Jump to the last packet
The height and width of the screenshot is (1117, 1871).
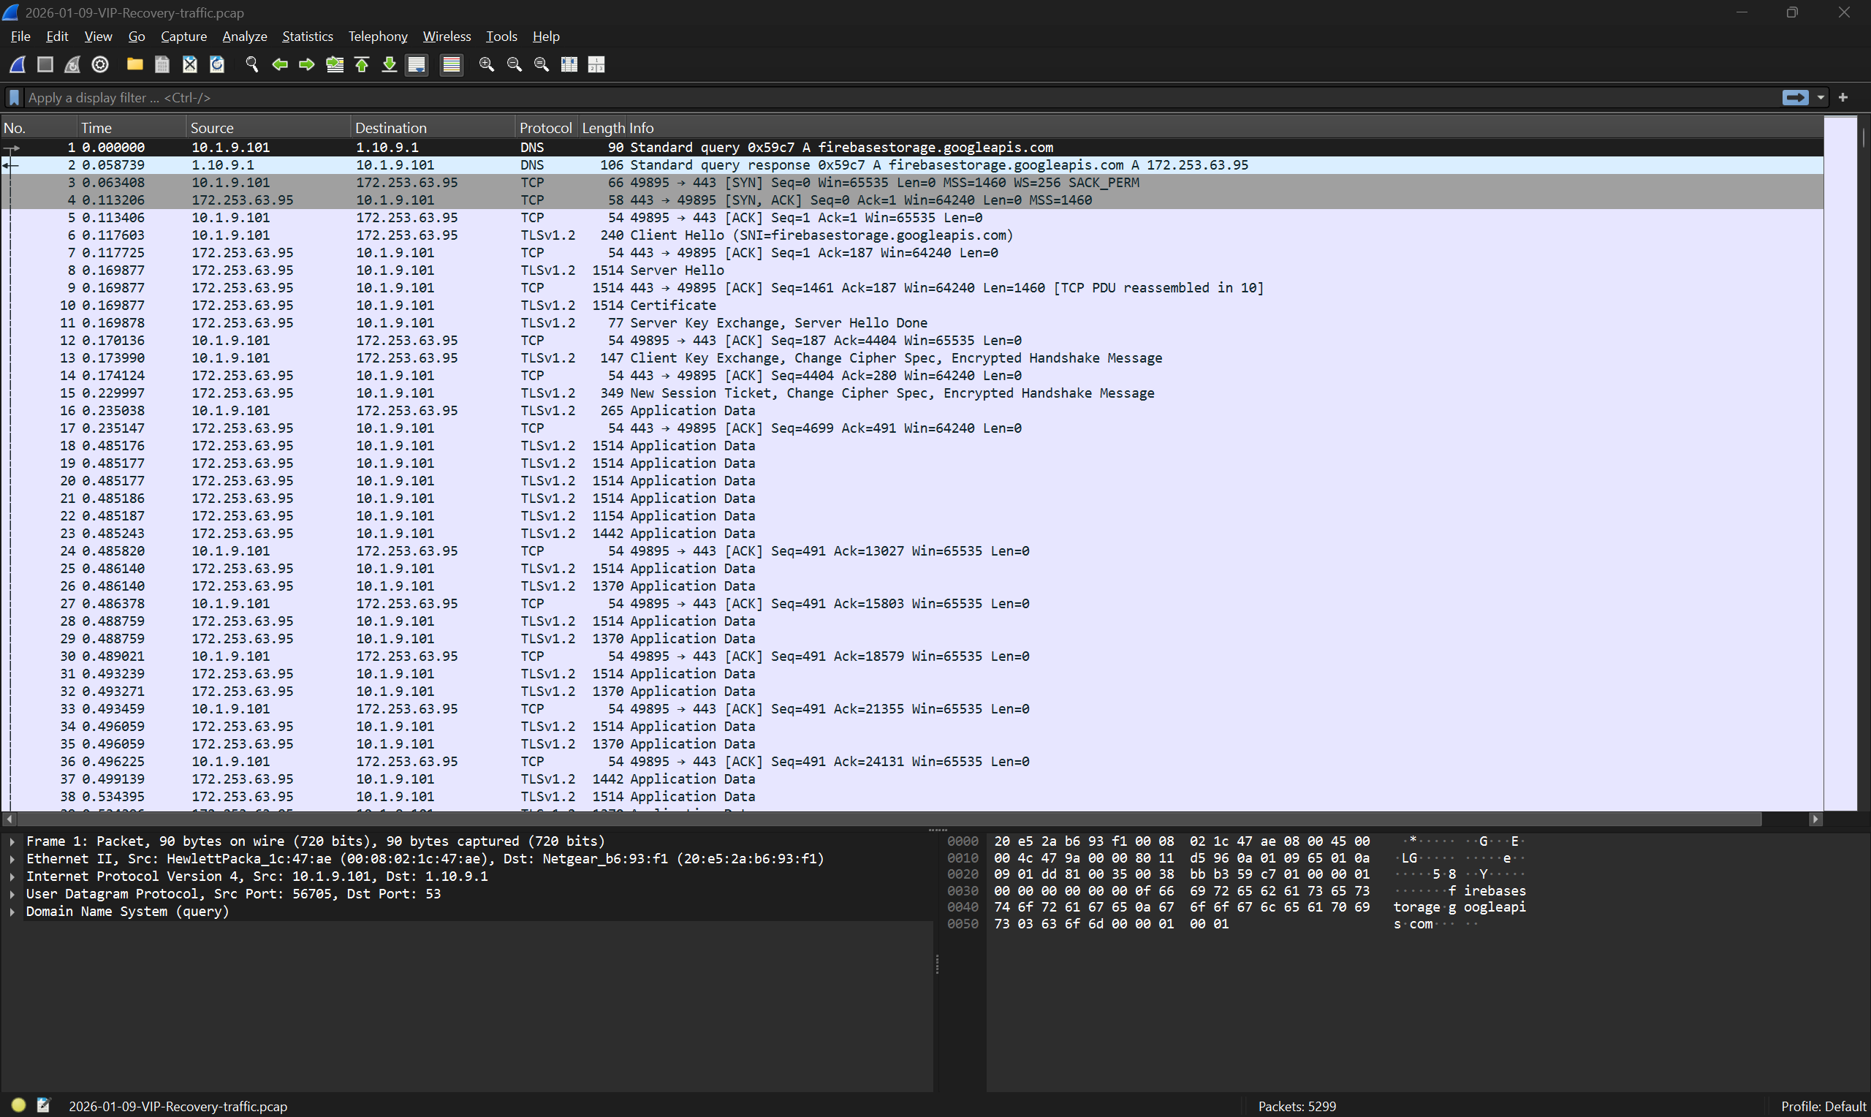389,65
